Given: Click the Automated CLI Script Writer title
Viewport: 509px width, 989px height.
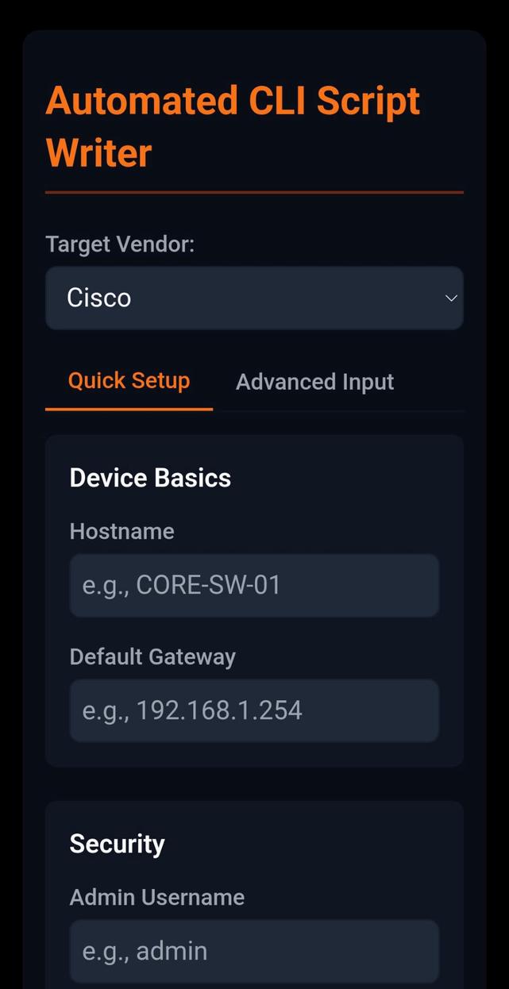Looking at the screenshot, I should pos(232,125).
